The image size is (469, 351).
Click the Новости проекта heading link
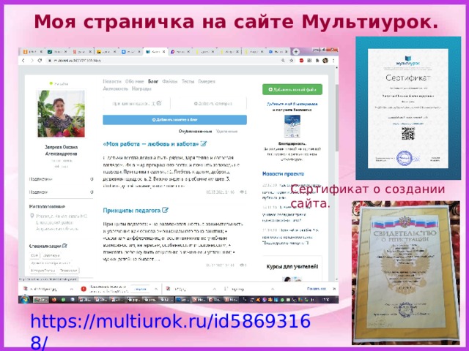point(283,174)
